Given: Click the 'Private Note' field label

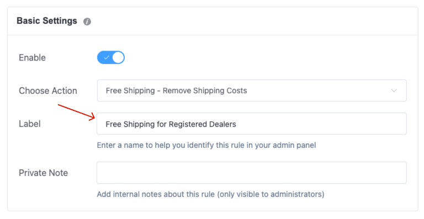Looking at the screenshot, I should point(43,173).
